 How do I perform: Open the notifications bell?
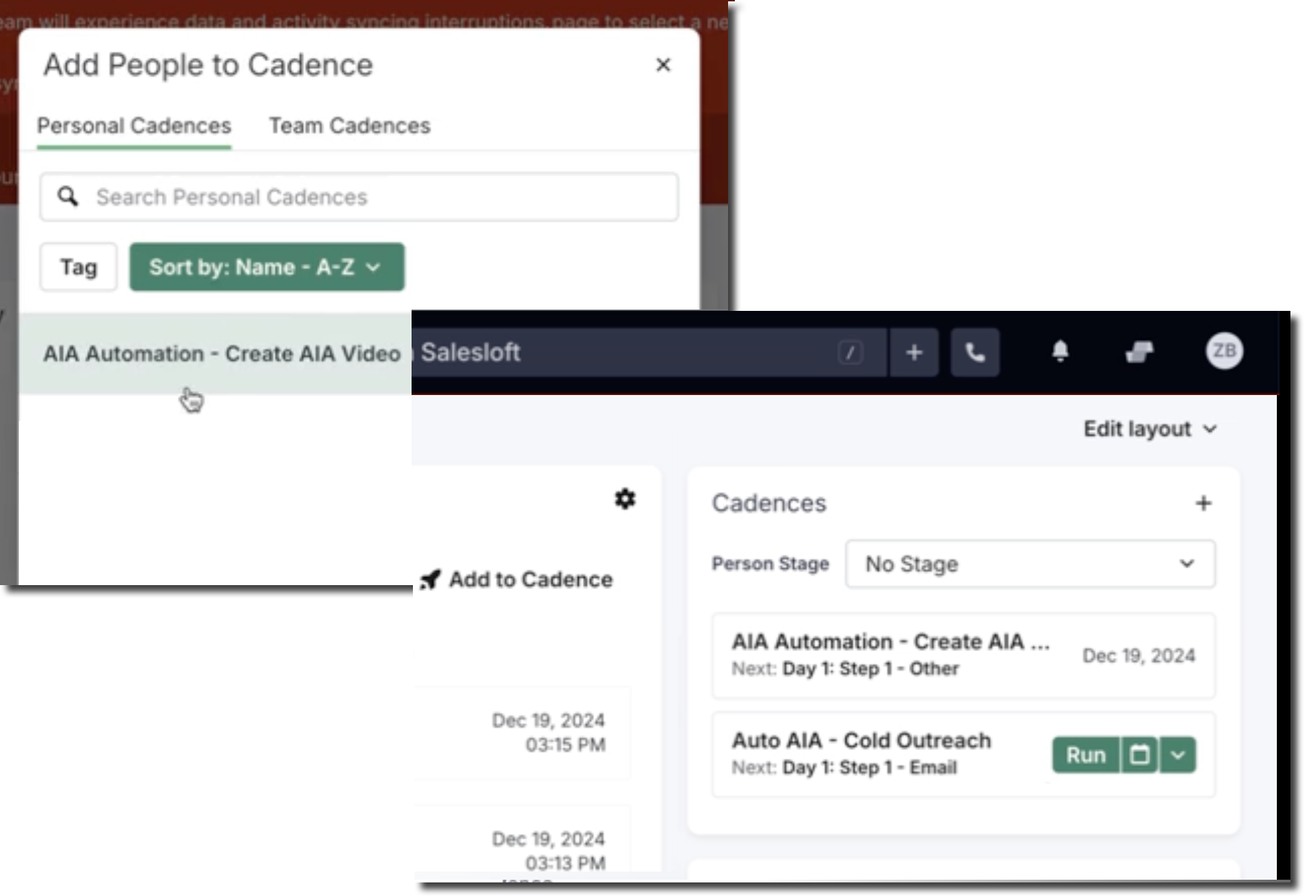(x=1060, y=352)
